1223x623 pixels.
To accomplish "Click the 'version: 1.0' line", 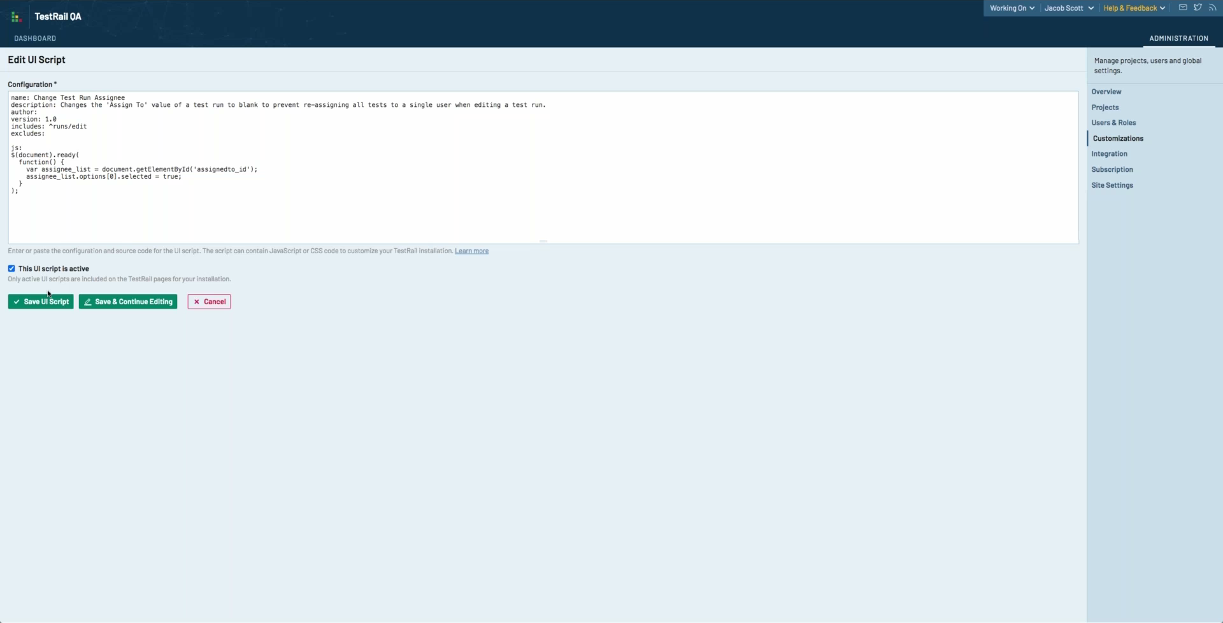I will tap(34, 119).
